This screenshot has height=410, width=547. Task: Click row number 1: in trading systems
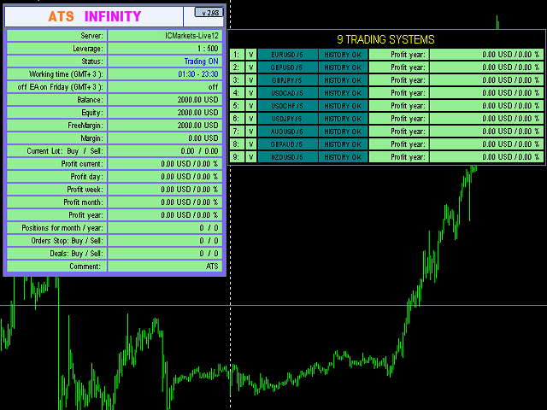coord(237,55)
